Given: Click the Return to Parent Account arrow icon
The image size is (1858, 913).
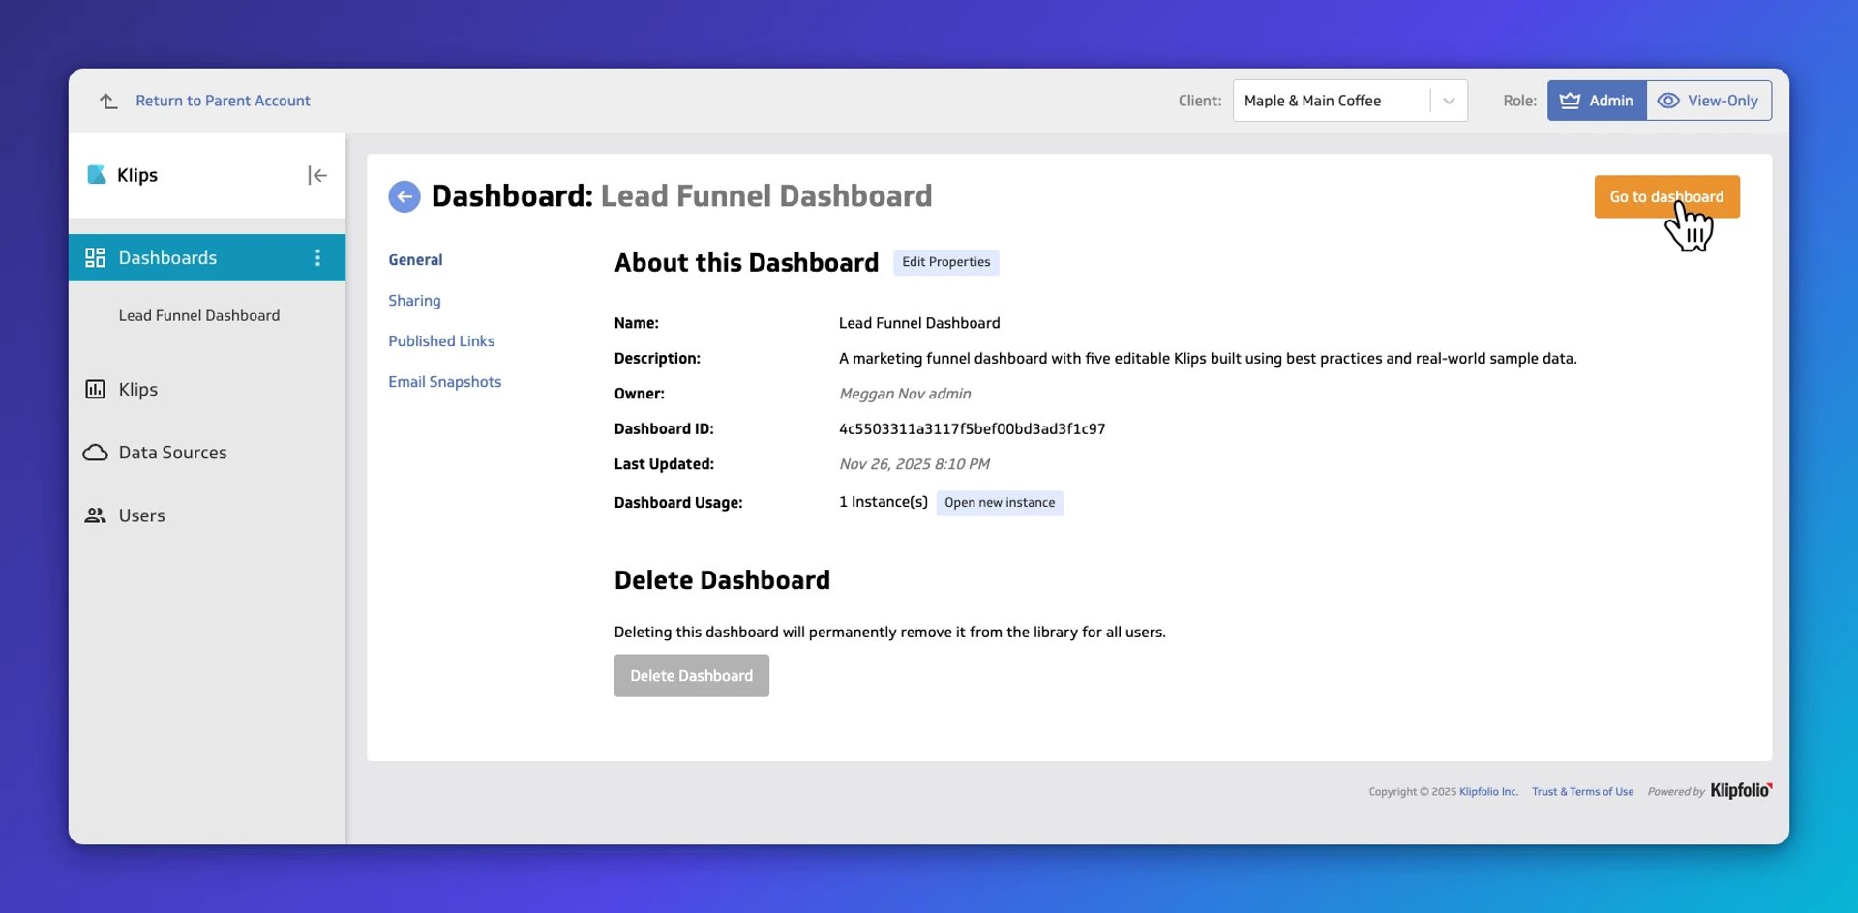Looking at the screenshot, I should (x=108, y=101).
